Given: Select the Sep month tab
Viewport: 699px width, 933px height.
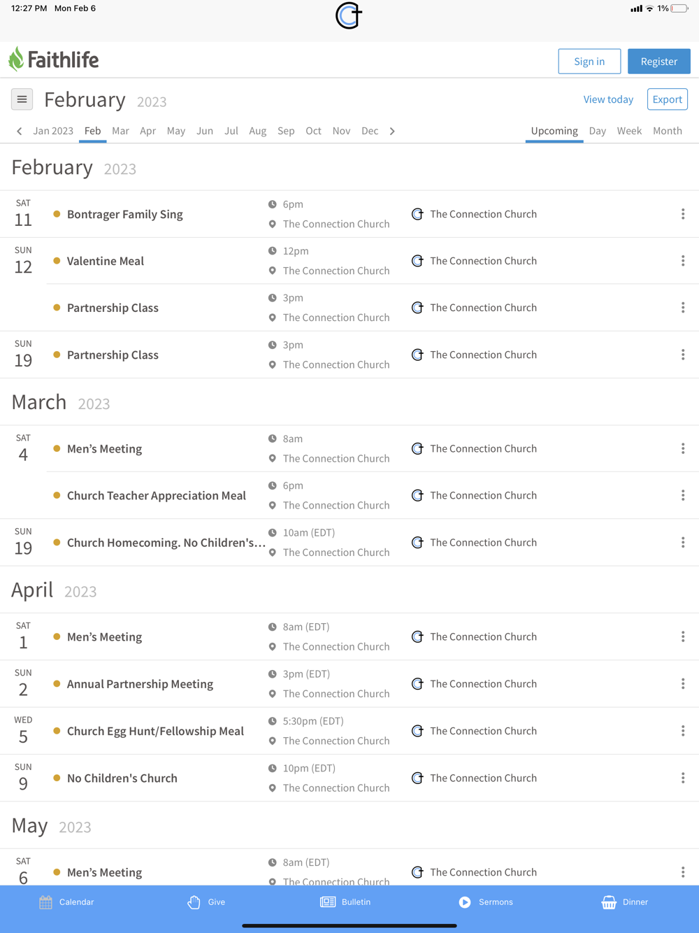Looking at the screenshot, I should pos(286,131).
